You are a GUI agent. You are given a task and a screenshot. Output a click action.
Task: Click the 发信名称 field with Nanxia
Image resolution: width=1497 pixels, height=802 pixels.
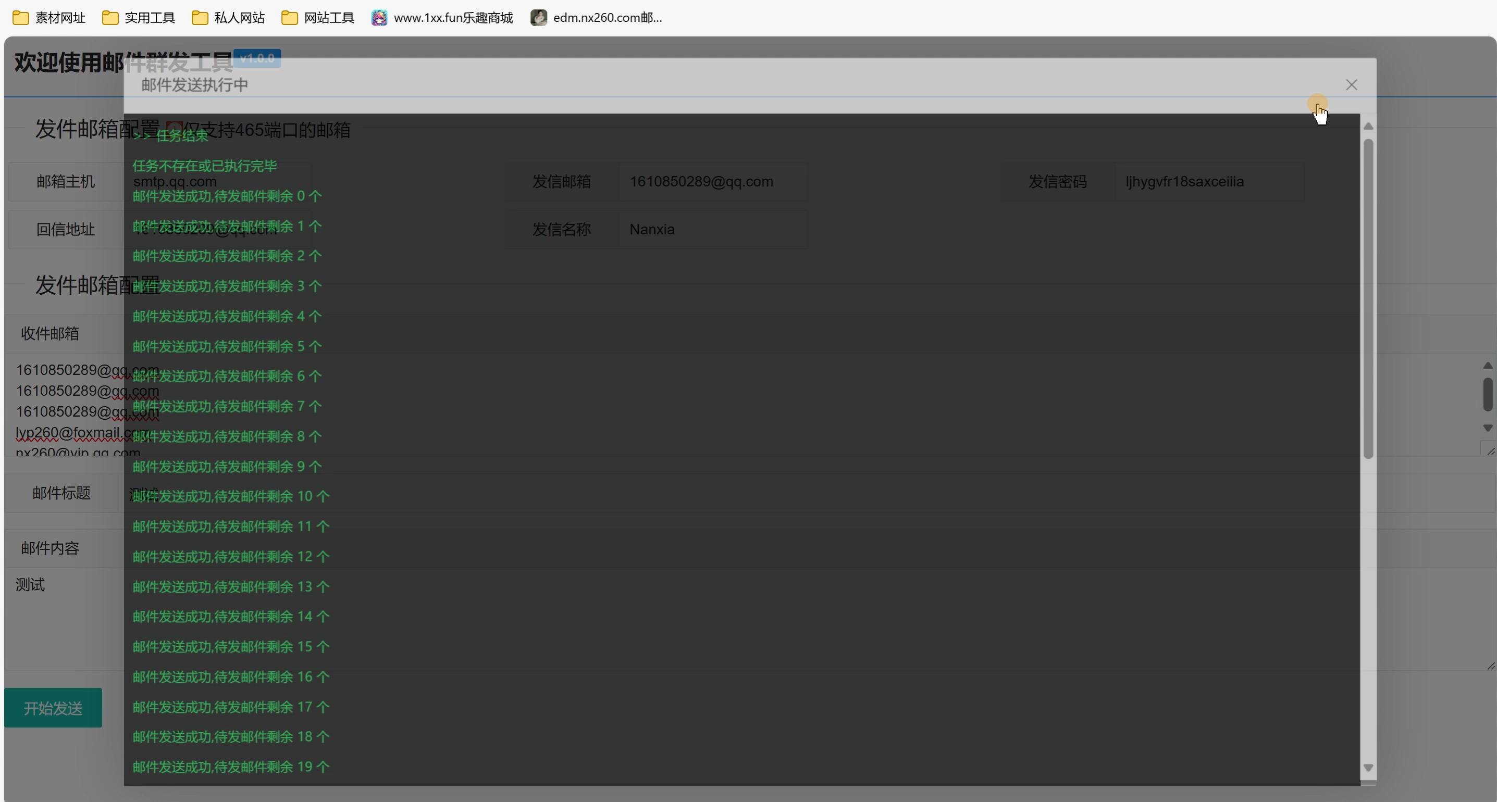click(x=713, y=229)
